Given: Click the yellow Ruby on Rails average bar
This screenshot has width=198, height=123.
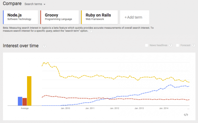Looking at the screenshot, I should coord(29,91).
